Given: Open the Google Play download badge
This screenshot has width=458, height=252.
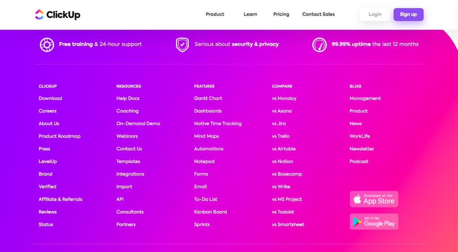Looking at the screenshot, I should [374, 221].
